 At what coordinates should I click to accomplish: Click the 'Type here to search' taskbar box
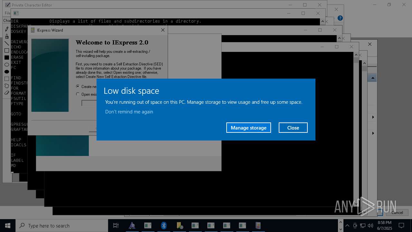62,226
